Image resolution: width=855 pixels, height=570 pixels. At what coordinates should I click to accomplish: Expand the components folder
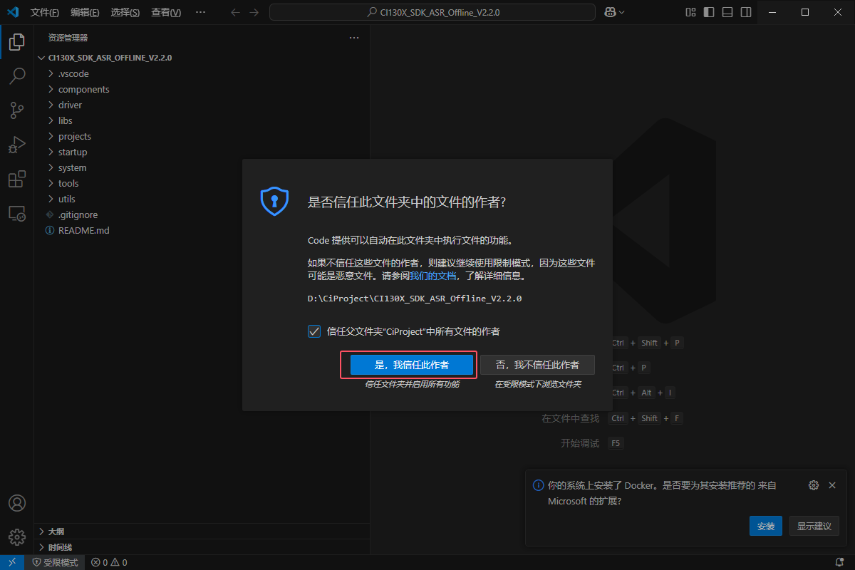point(203,89)
